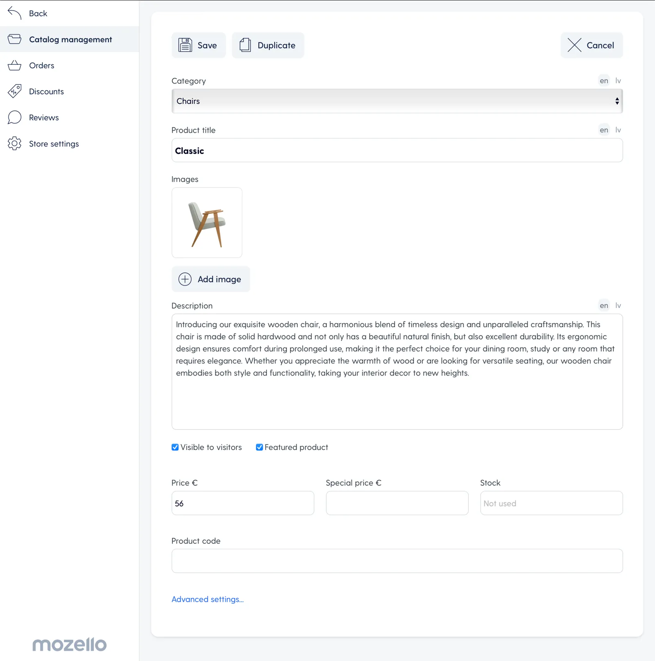Uncheck Visible to visitors checkbox
Screen dimensions: 655x661
[x=175, y=447]
